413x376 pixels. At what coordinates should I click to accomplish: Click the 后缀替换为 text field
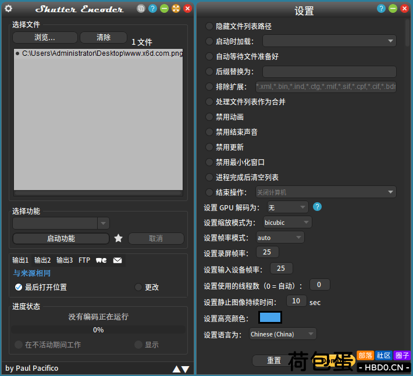click(329, 71)
